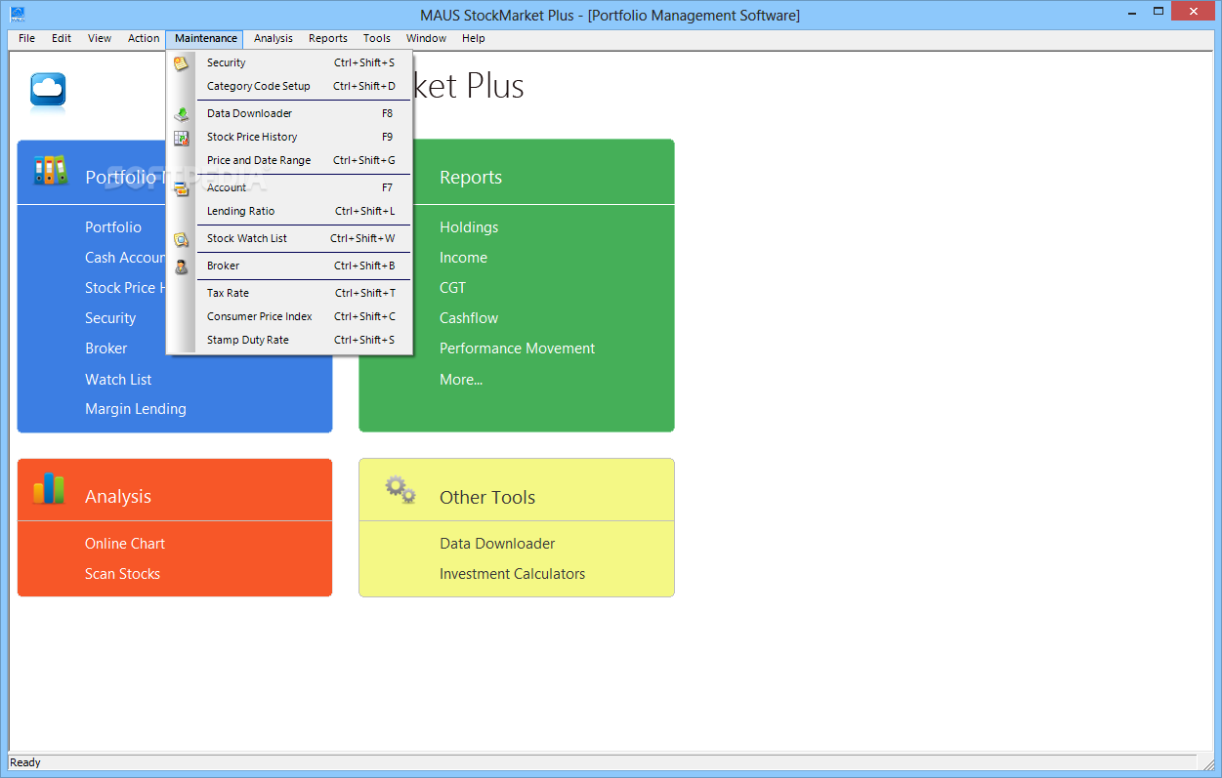Click the Ready status bar text
Viewport: 1222px width, 778px height.
point(25,762)
